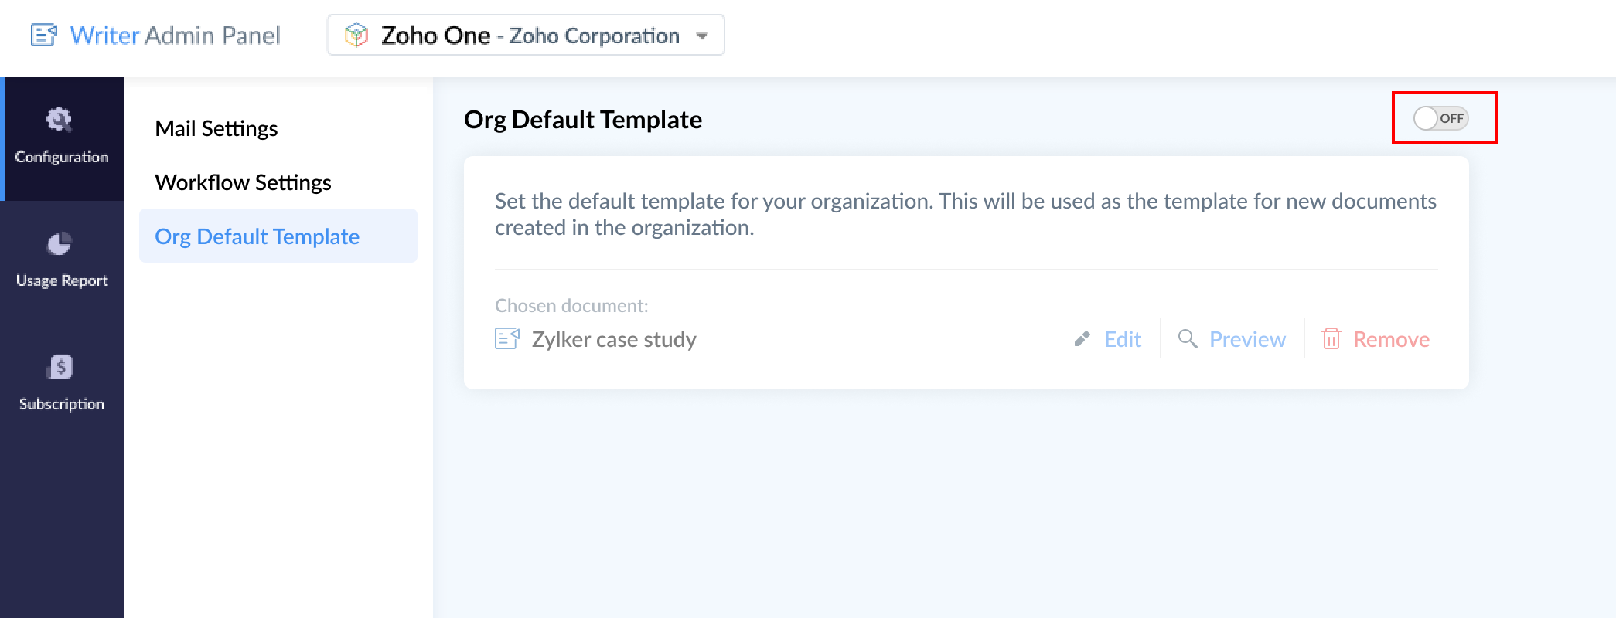Click the Writer Admin Panel title text
The image size is (1616, 618).
[x=175, y=36]
